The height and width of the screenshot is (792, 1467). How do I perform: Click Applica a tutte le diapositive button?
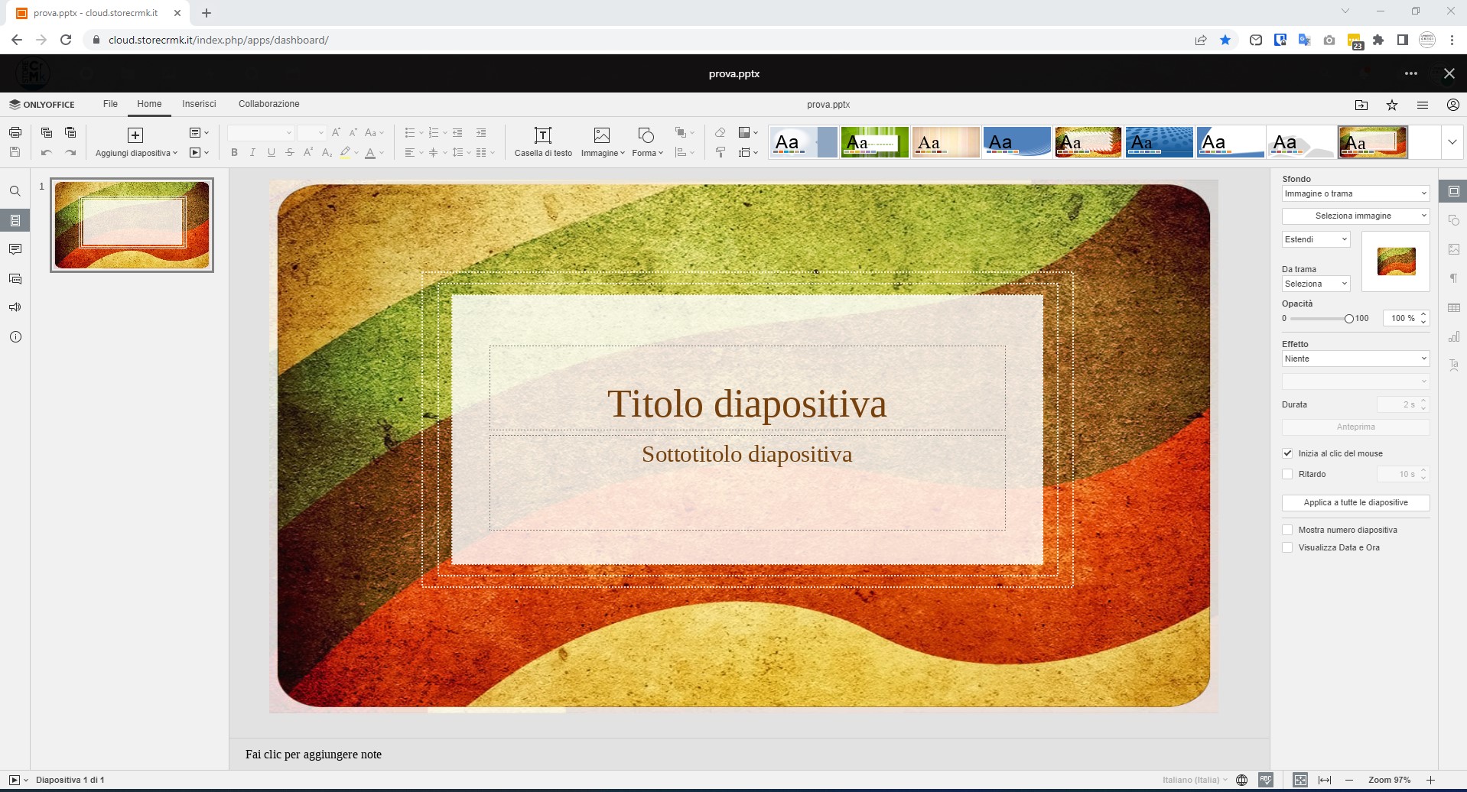(x=1355, y=502)
